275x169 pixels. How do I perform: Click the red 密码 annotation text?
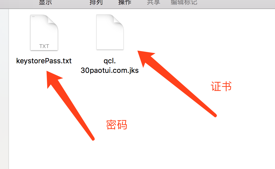click(x=117, y=125)
